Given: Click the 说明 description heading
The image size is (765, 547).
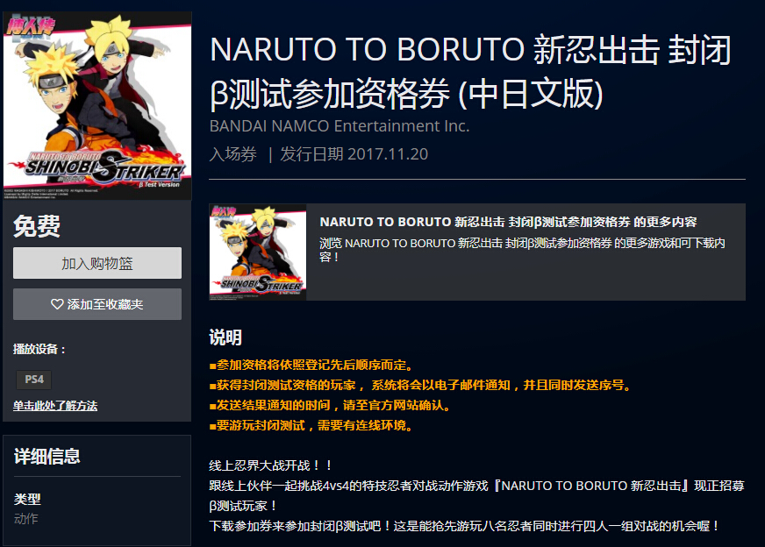Looking at the screenshot, I should [225, 337].
